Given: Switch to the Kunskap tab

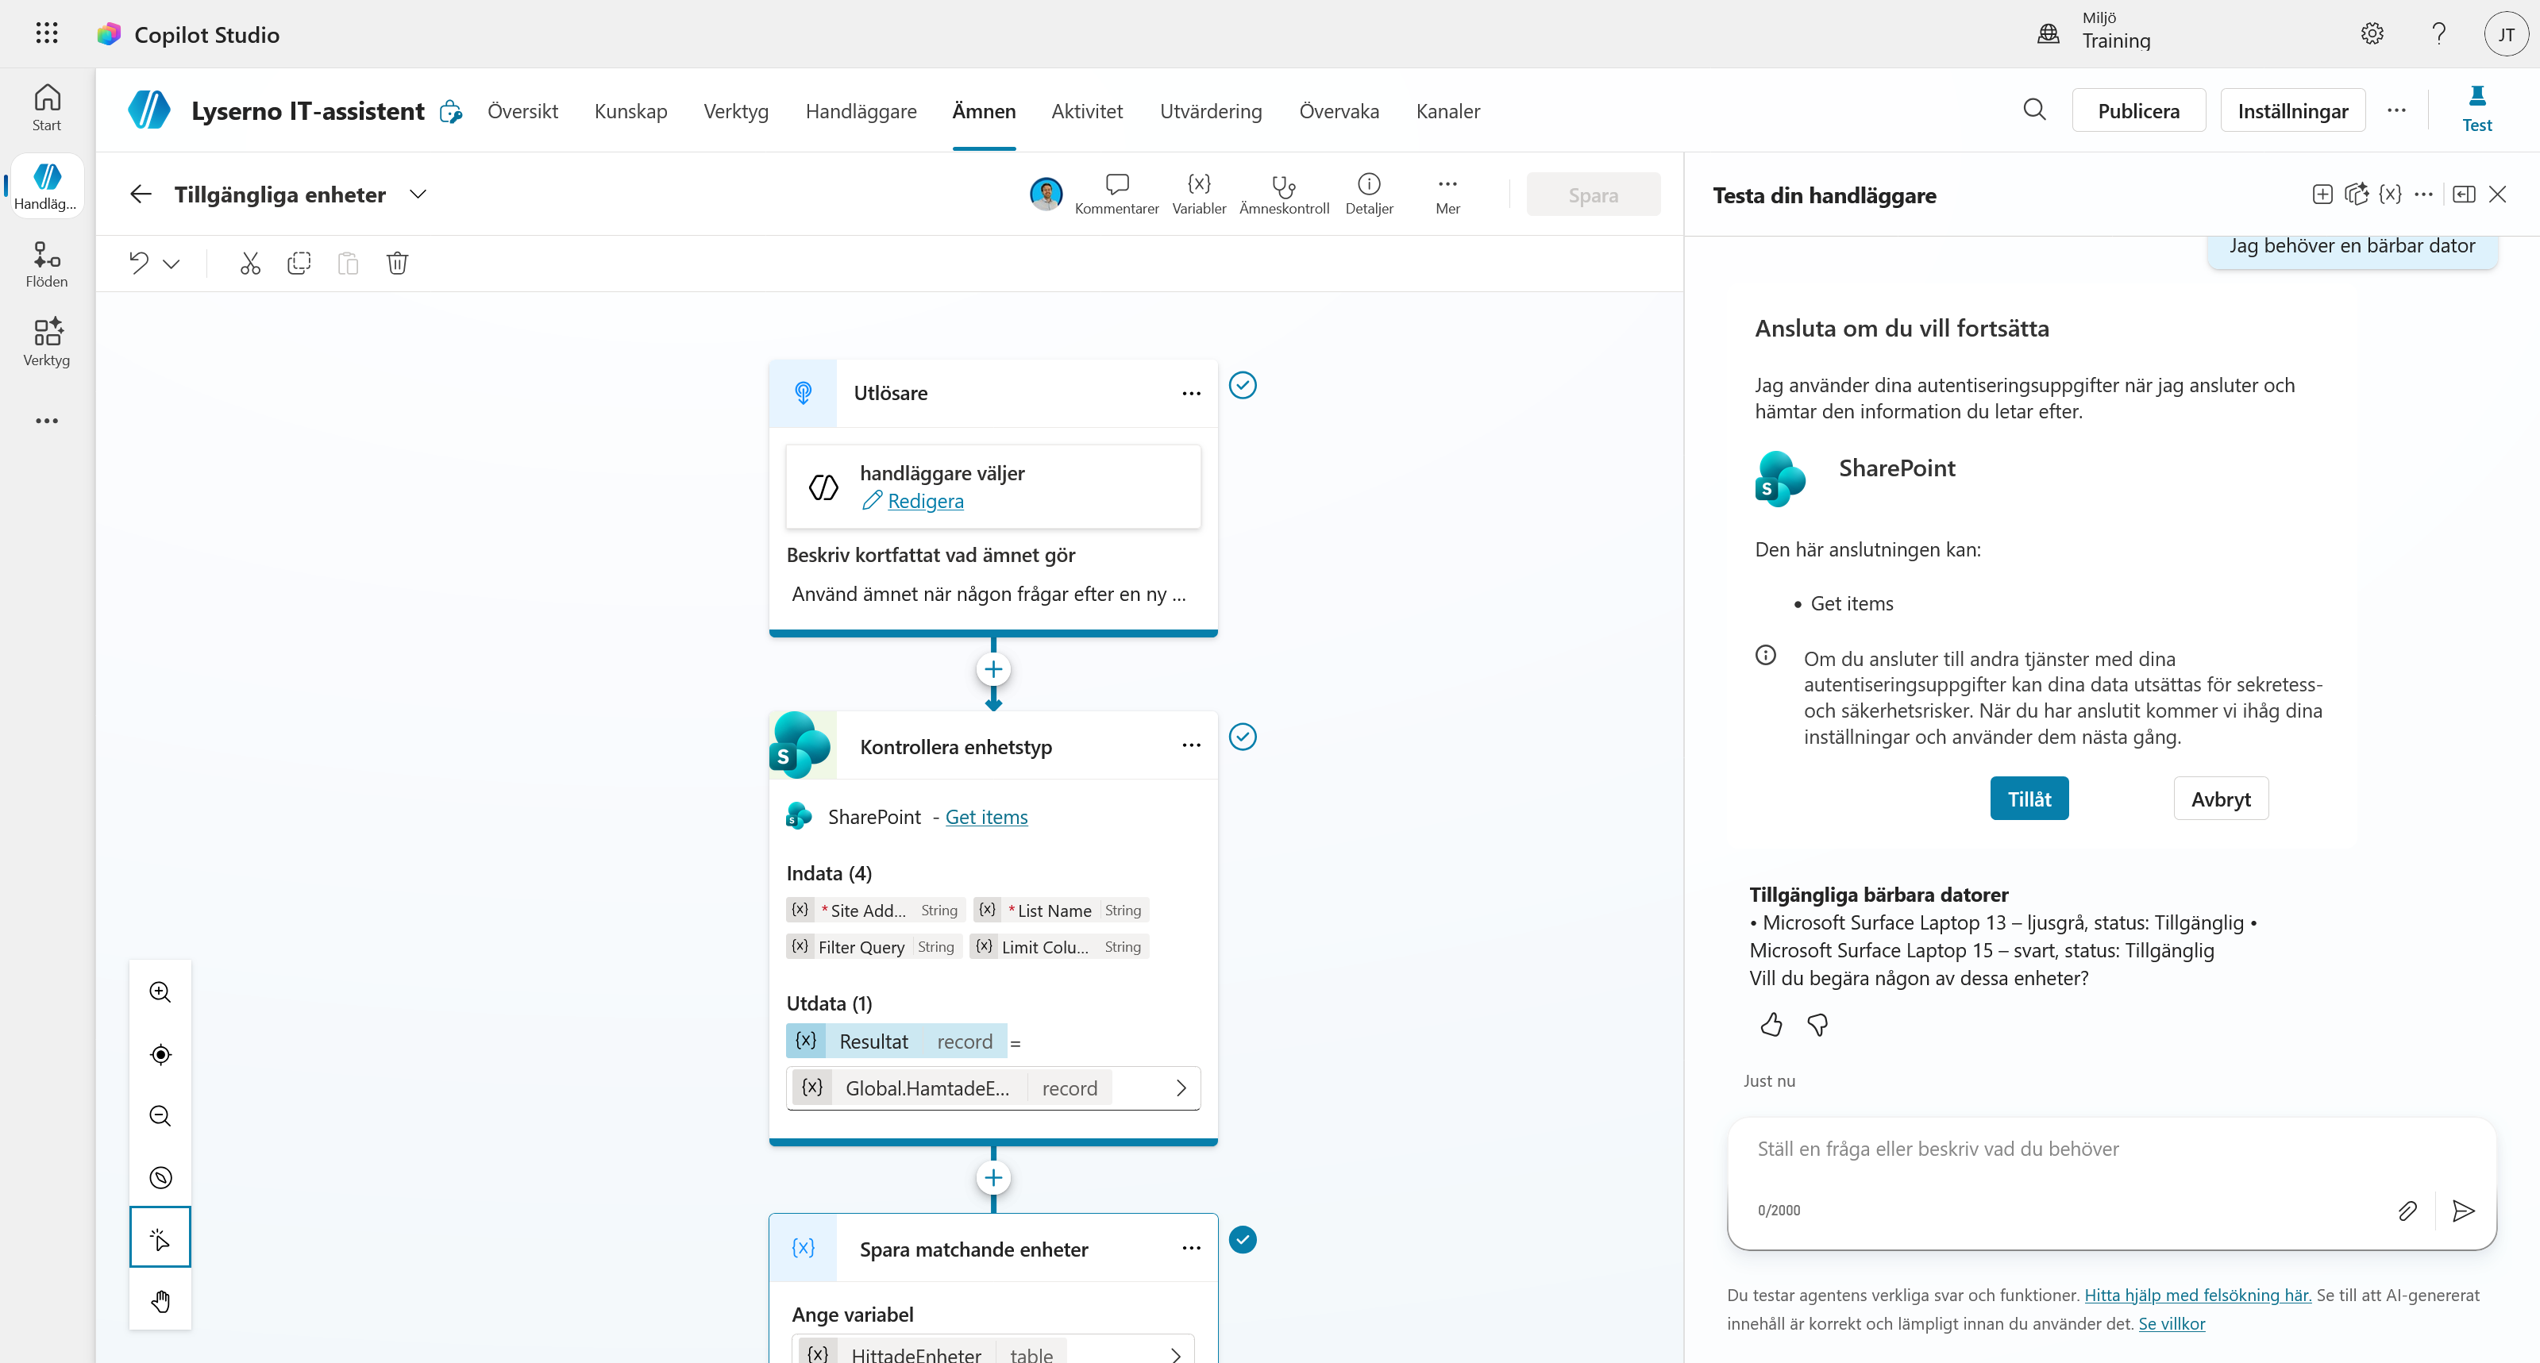Looking at the screenshot, I should [630, 110].
